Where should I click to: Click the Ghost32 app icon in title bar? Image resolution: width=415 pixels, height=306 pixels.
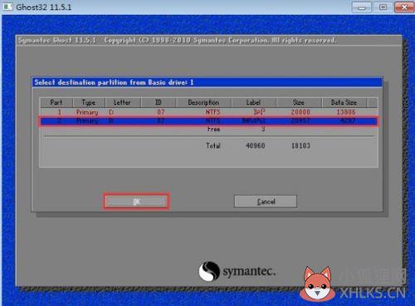pyautogui.click(x=7, y=7)
